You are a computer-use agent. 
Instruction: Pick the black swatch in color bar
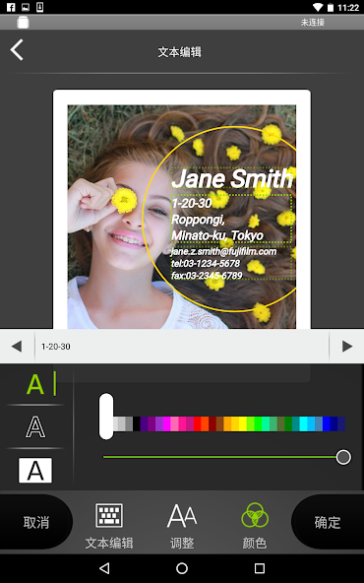coord(137,423)
